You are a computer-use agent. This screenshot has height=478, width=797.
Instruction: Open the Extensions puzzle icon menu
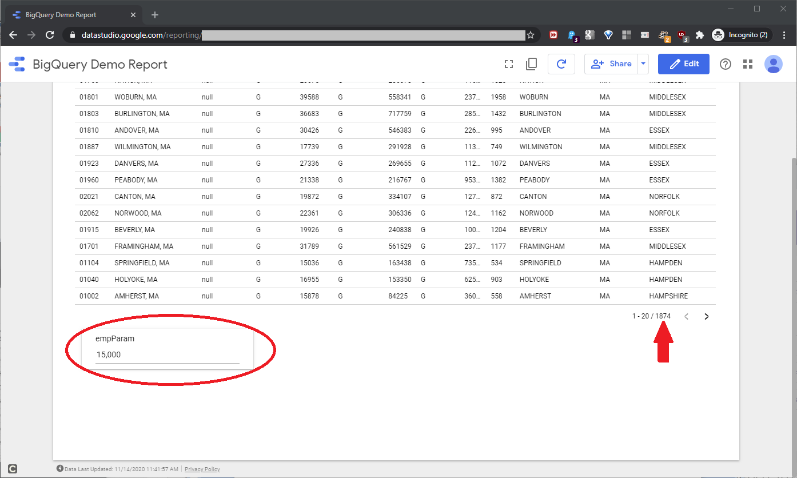coord(699,35)
